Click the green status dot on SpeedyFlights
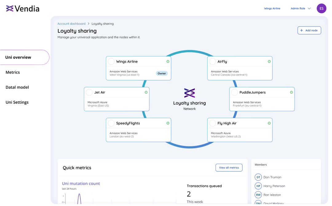 pos(168,123)
